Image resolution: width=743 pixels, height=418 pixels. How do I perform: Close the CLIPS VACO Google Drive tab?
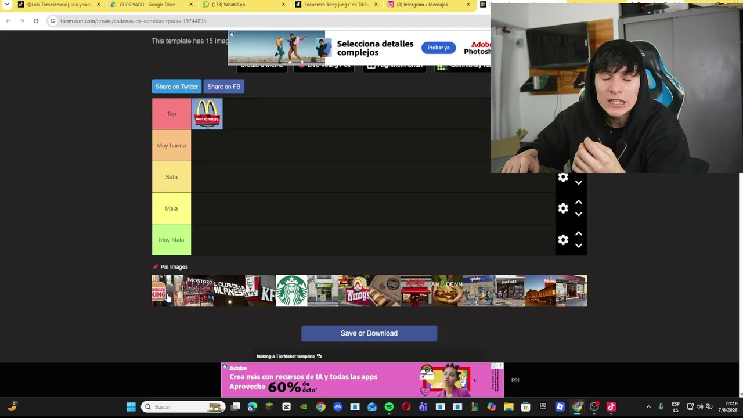click(191, 5)
